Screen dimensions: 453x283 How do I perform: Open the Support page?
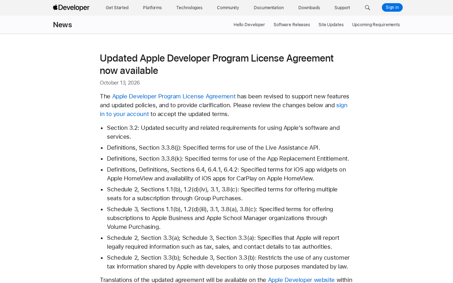342,8
